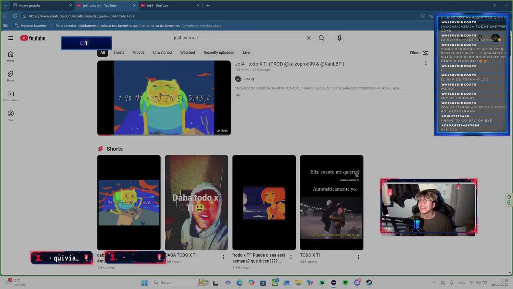Open the Daba todo x TI short thumbnail
The width and height of the screenshot is (513, 289).
point(196,203)
